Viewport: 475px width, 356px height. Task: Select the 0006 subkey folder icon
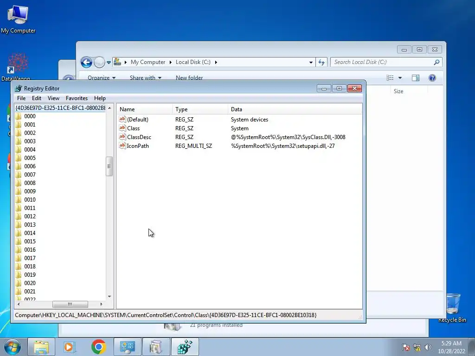pos(18,166)
